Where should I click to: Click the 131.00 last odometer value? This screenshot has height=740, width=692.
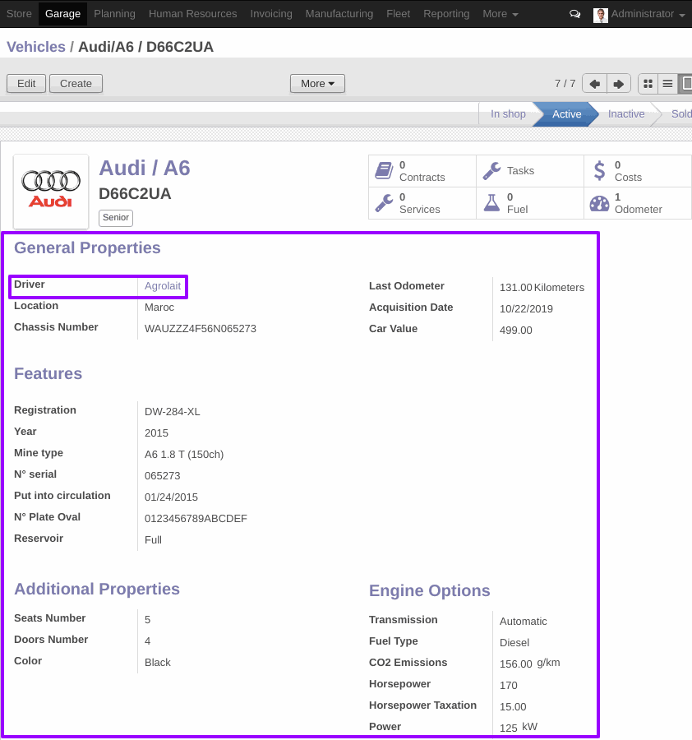click(516, 288)
